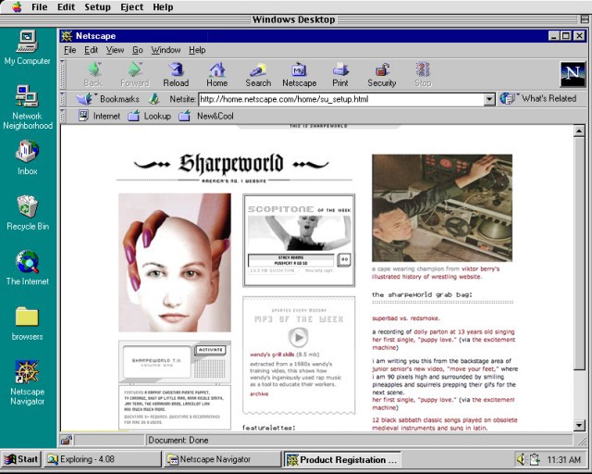This screenshot has width=592, height=474.
Task: Open Netscape's View menu
Action: pyautogui.click(x=115, y=50)
